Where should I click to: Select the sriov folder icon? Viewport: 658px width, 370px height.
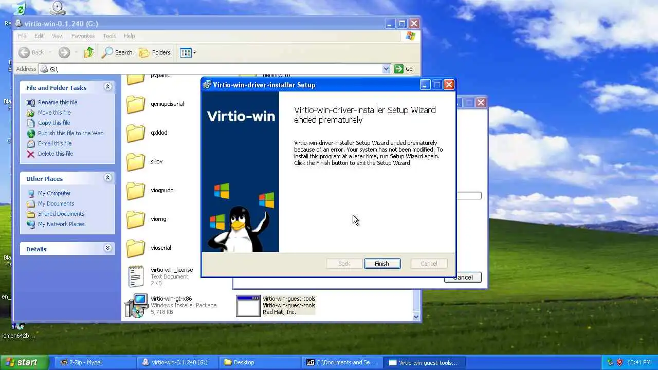(136, 162)
